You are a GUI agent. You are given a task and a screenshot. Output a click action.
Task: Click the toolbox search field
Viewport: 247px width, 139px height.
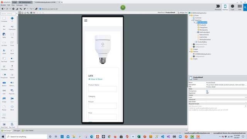click(x=8, y=14)
